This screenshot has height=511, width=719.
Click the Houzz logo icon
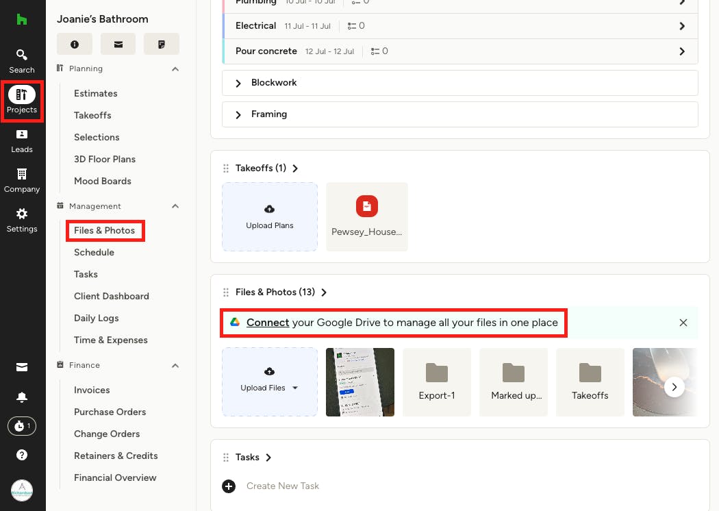coord(22,19)
